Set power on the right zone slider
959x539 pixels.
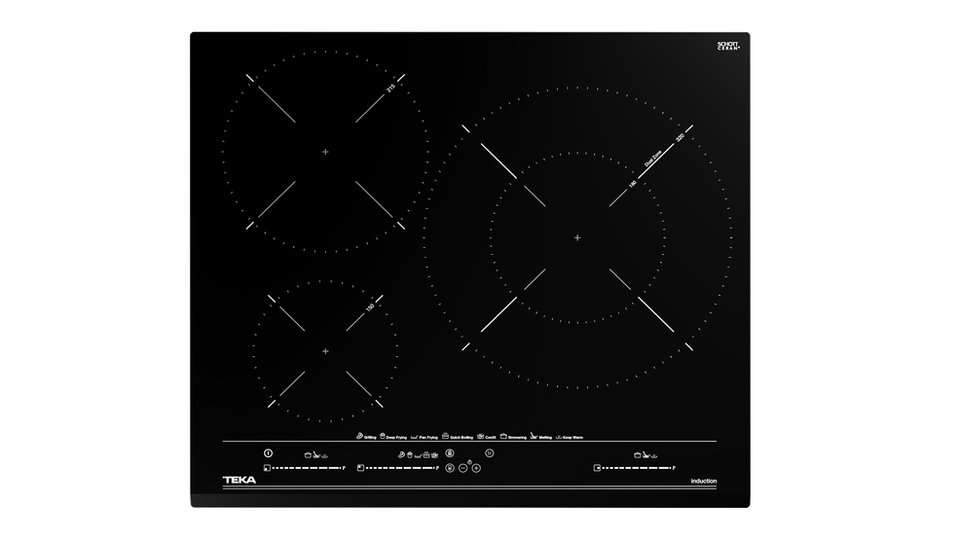[x=637, y=468]
